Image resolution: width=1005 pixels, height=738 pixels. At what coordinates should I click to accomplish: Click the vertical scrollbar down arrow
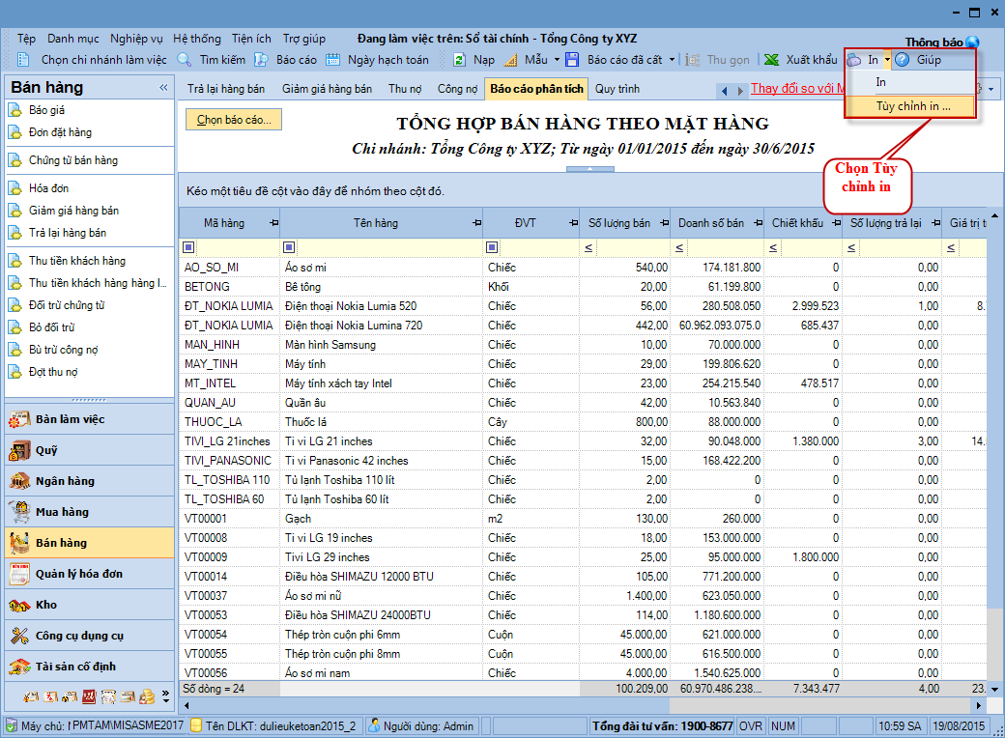tap(994, 690)
